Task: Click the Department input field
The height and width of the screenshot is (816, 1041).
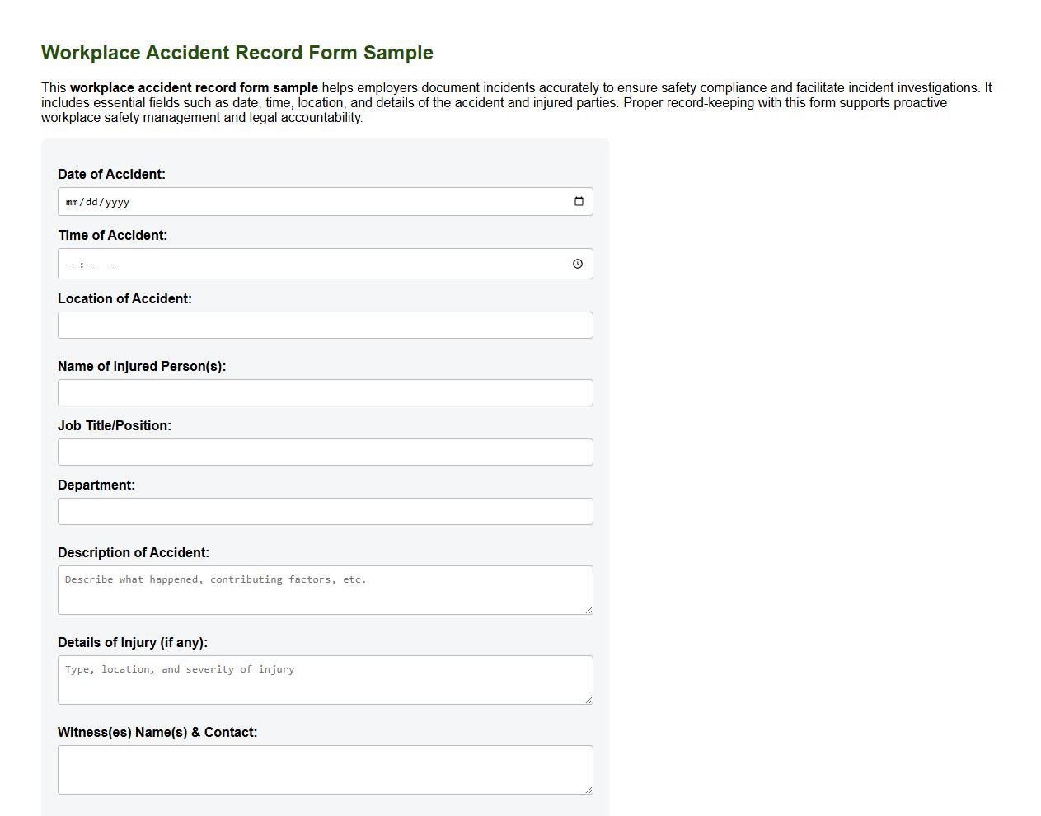Action: tap(325, 511)
